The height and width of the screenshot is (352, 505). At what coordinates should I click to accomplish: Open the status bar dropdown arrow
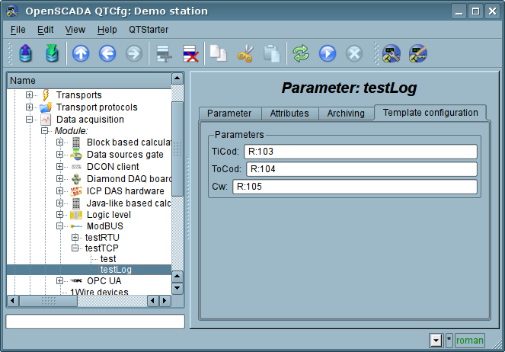(x=436, y=341)
